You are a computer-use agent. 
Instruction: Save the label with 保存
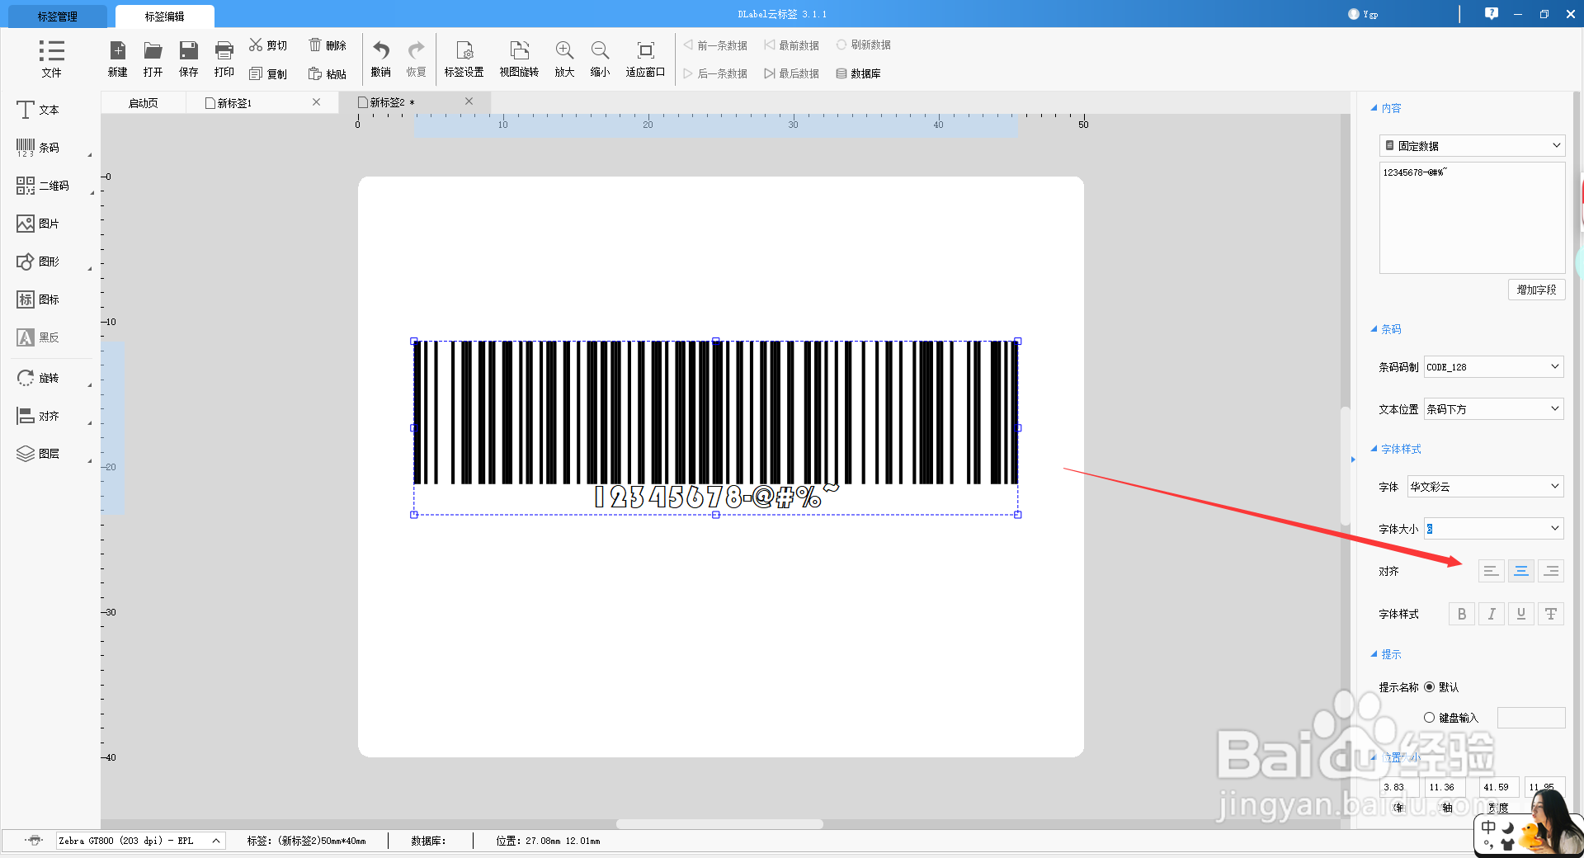click(189, 59)
